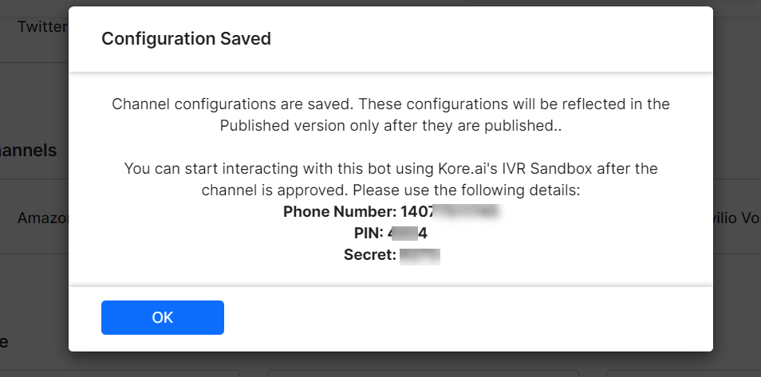Click the "Published version" text line
761x377 pixels.
point(391,126)
